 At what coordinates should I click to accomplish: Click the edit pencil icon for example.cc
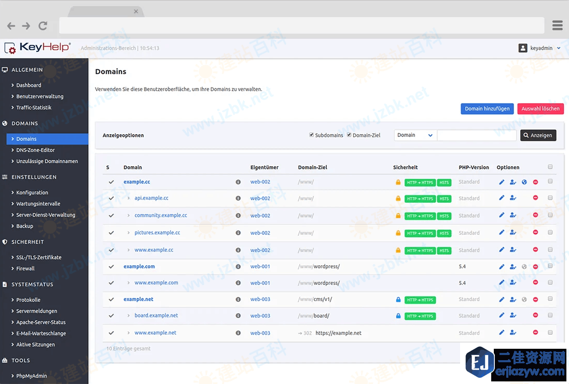[502, 182]
